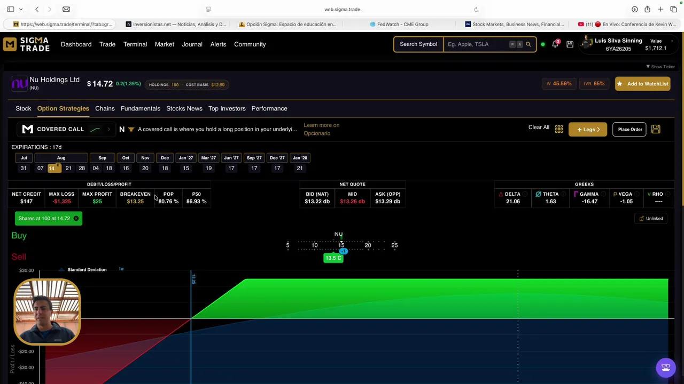Click Clear All
The image size is (684, 384).
coord(539,127)
